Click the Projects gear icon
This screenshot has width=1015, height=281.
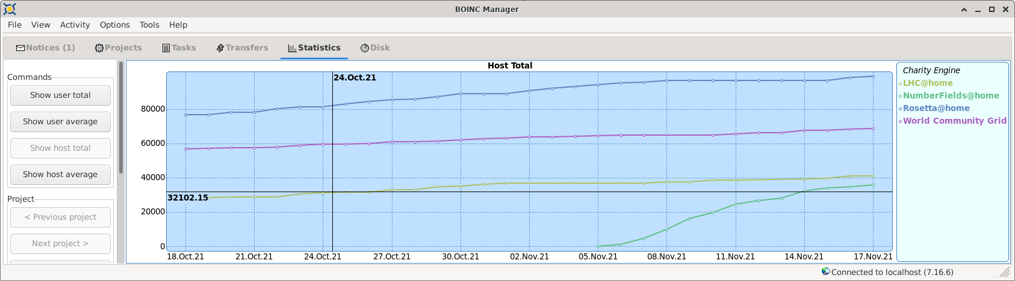click(x=99, y=48)
